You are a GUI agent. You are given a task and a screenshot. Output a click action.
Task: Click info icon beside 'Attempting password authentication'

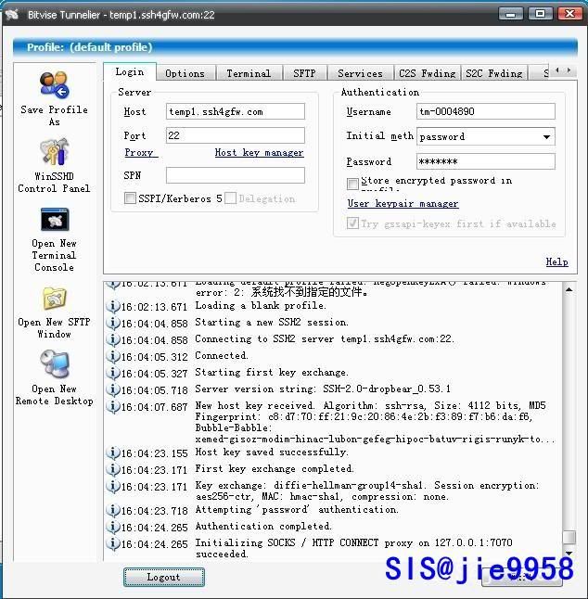point(113,510)
